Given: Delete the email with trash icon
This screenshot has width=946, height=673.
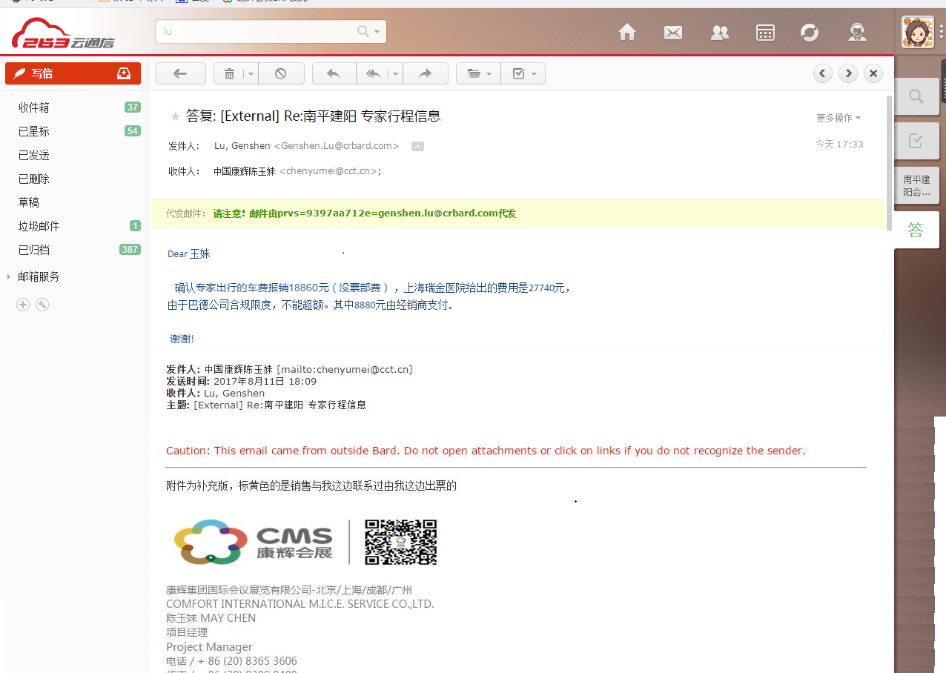Looking at the screenshot, I should [x=229, y=73].
